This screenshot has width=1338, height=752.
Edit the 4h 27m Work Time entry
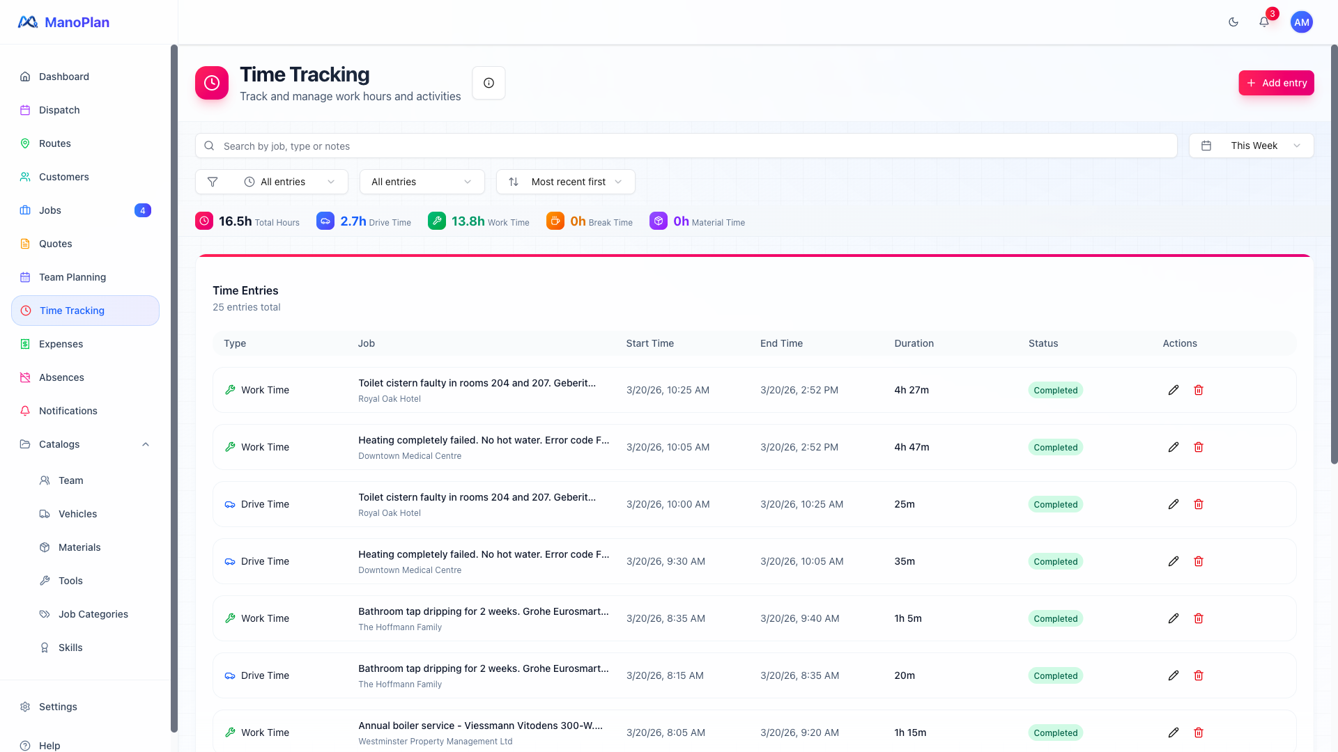pos(1174,390)
